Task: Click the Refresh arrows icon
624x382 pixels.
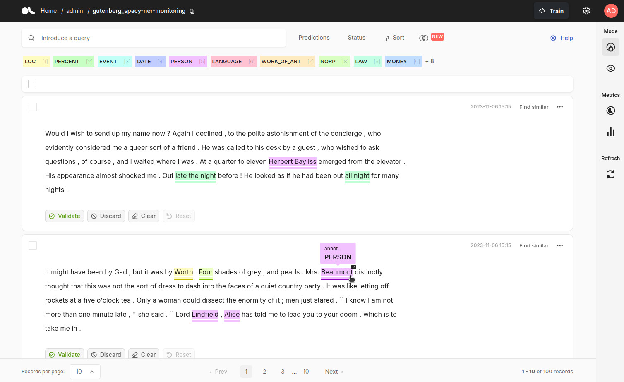Action: pos(611,174)
